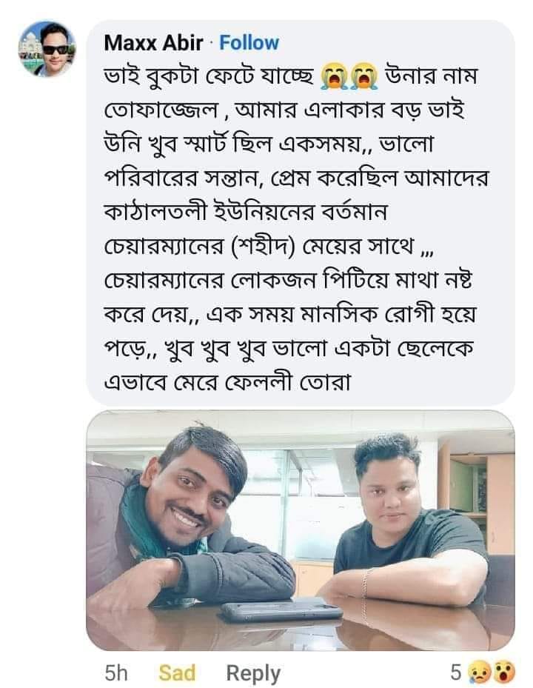
Task: Open the Maxx Abir profile name link
Action: pos(153,43)
